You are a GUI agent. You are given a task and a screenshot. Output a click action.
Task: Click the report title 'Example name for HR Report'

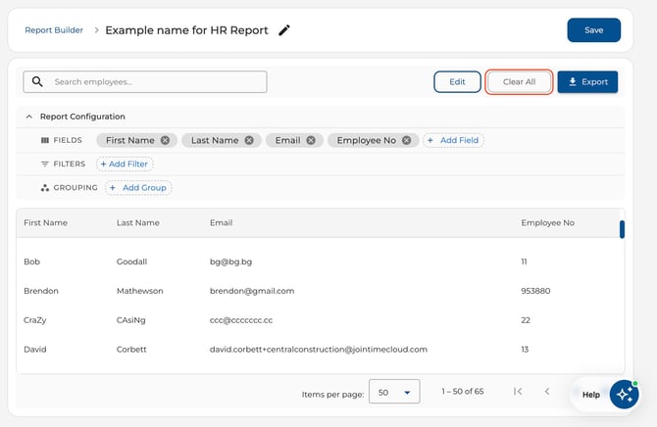[x=186, y=30]
